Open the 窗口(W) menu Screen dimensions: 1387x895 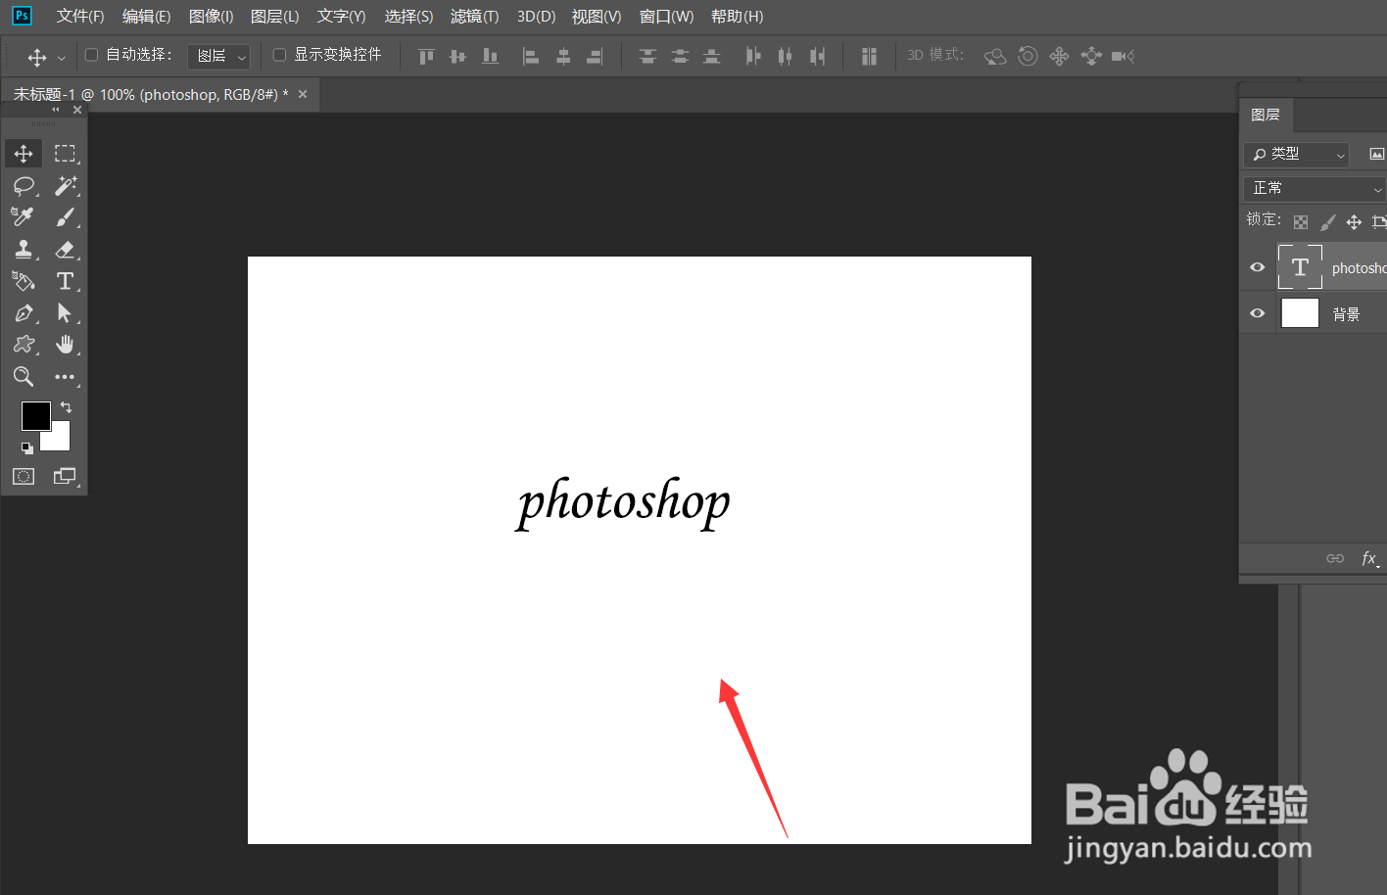click(x=666, y=17)
